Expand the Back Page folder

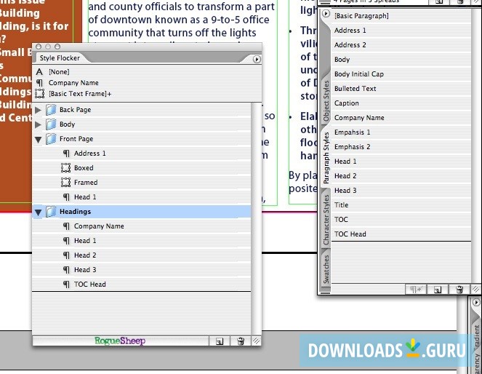point(38,110)
